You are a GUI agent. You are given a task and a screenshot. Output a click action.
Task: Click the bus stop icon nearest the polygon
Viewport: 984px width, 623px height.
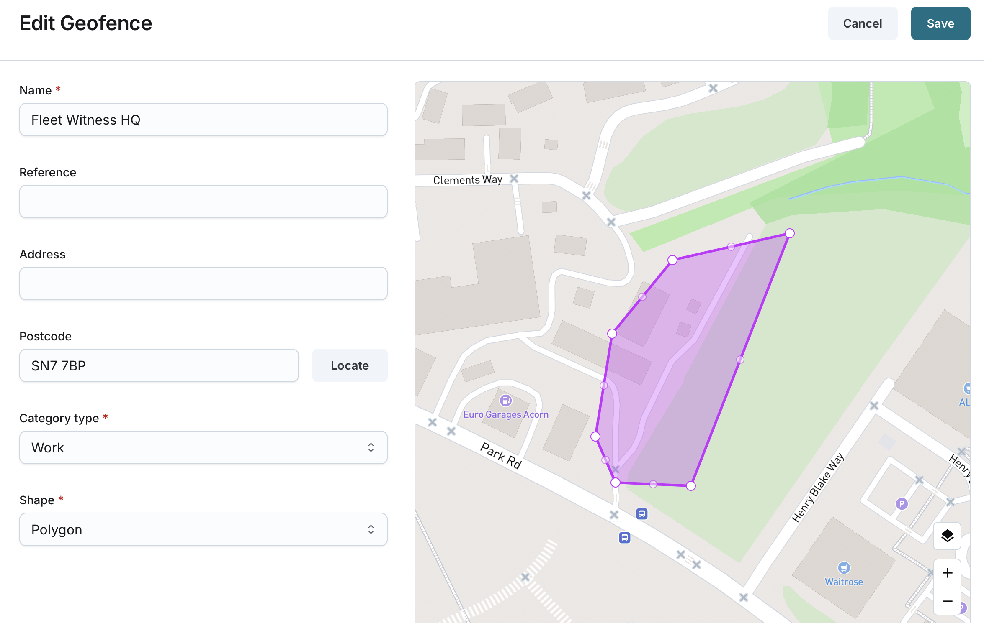[642, 513]
